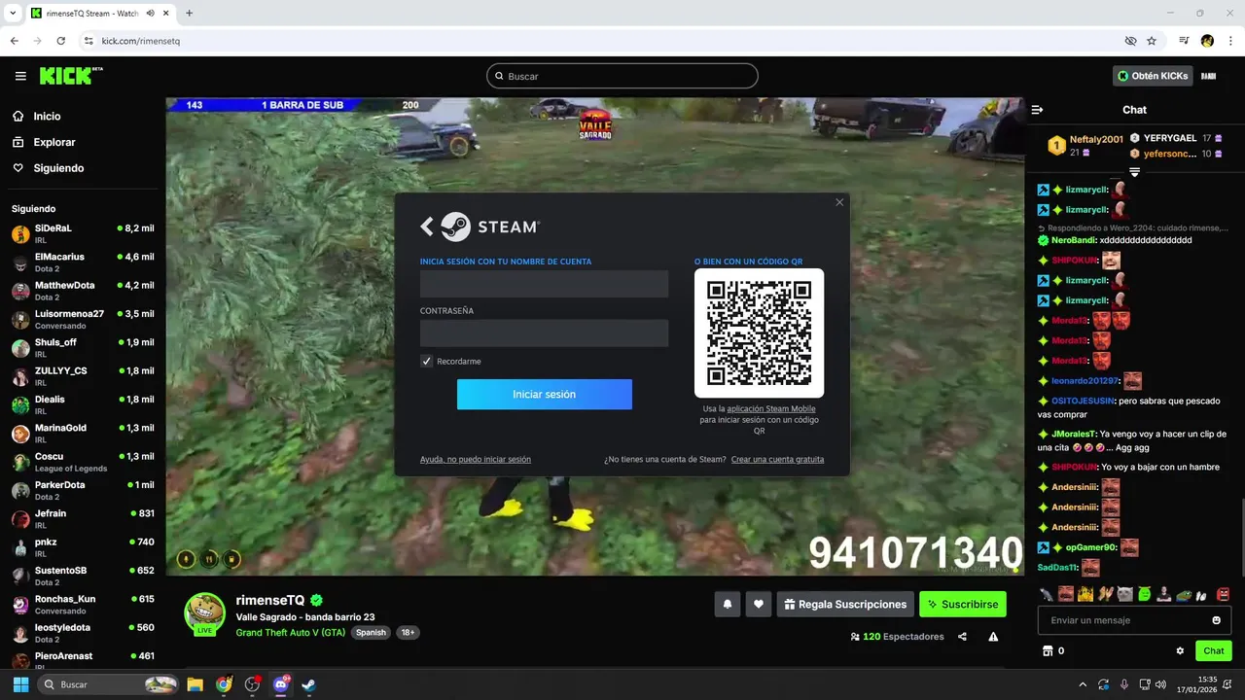Click the KICK logo
Screen dimensions: 1245x700
[70, 76]
